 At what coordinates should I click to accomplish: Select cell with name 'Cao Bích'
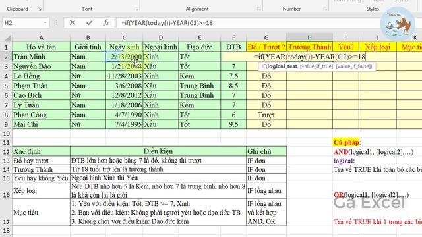coord(41,95)
